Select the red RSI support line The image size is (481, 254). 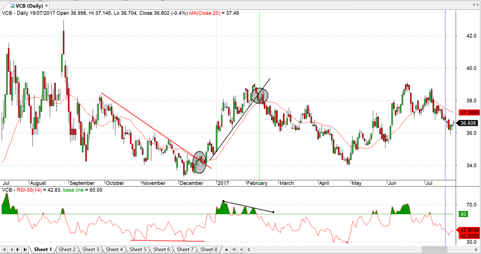(168, 241)
